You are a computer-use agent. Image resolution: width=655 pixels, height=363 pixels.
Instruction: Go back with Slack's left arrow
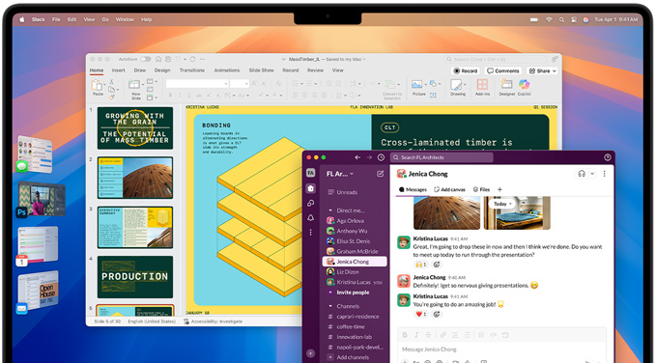(357, 157)
